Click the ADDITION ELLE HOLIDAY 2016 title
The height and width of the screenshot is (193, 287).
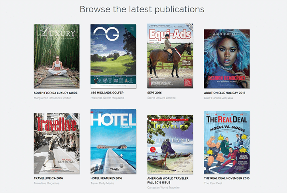(x=224, y=93)
